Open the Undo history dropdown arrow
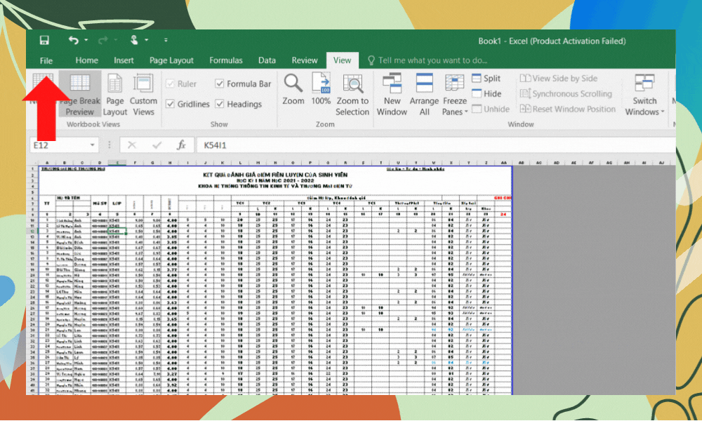This screenshot has height=421, width=702. coord(86,41)
